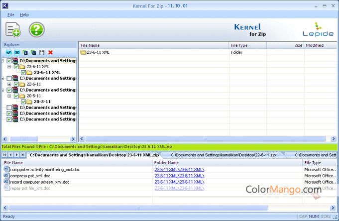The height and width of the screenshot is (221, 339).
Task: Open the File menu
Action: (10, 15)
